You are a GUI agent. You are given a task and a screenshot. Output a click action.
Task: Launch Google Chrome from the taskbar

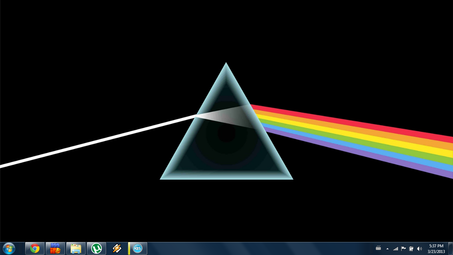coord(35,248)
